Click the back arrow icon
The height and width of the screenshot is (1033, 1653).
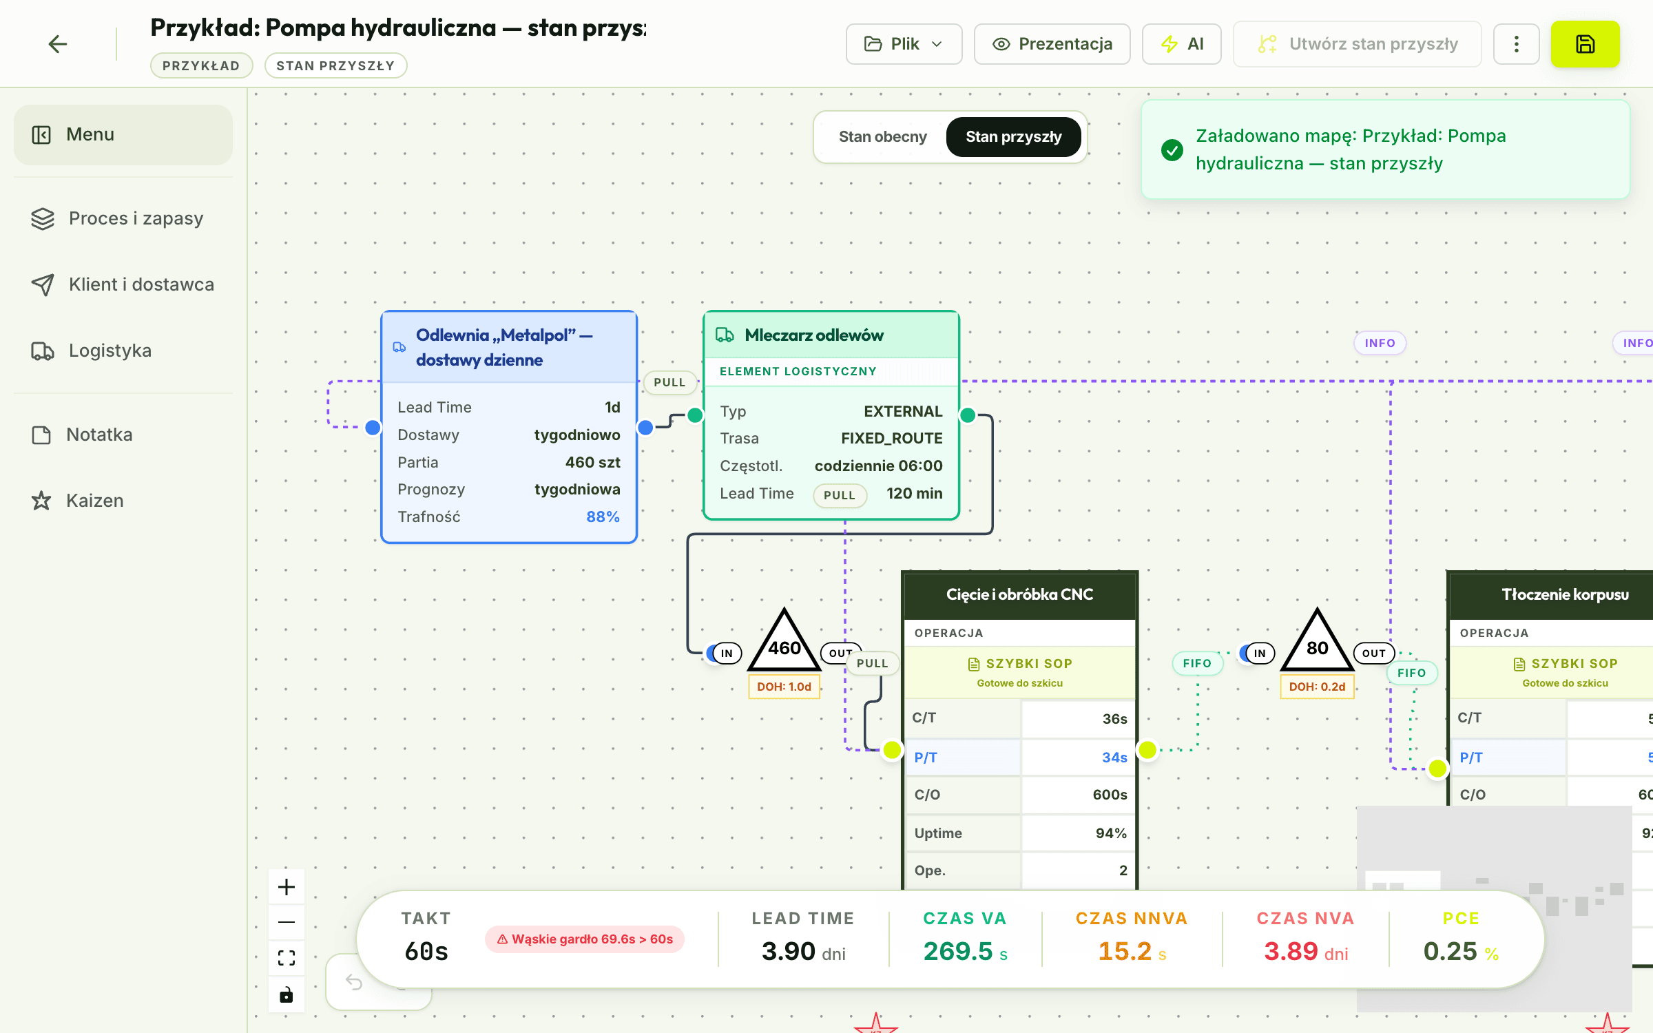point(58,44)
